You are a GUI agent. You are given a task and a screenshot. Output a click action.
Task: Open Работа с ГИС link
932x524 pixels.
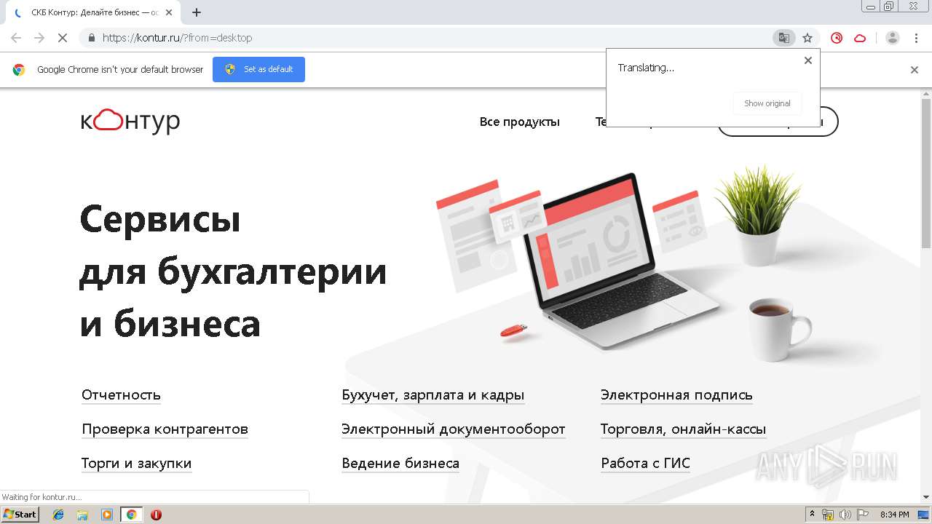645,464
